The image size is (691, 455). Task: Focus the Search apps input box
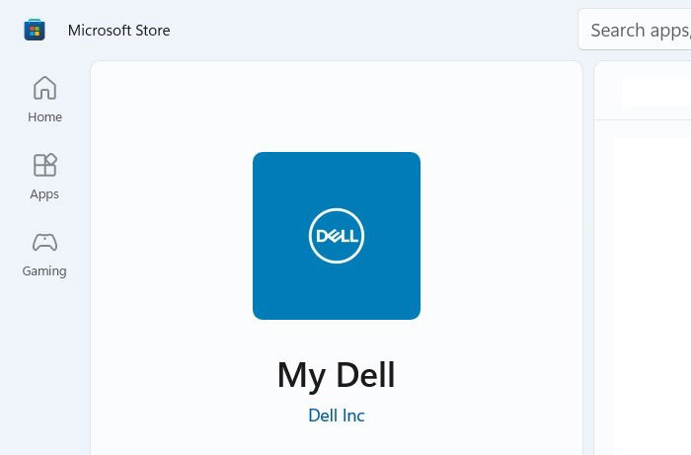tap(635, 30)
